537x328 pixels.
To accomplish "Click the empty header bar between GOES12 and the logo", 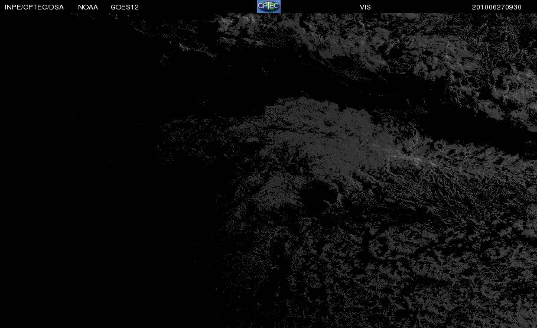I will point(197,7).
